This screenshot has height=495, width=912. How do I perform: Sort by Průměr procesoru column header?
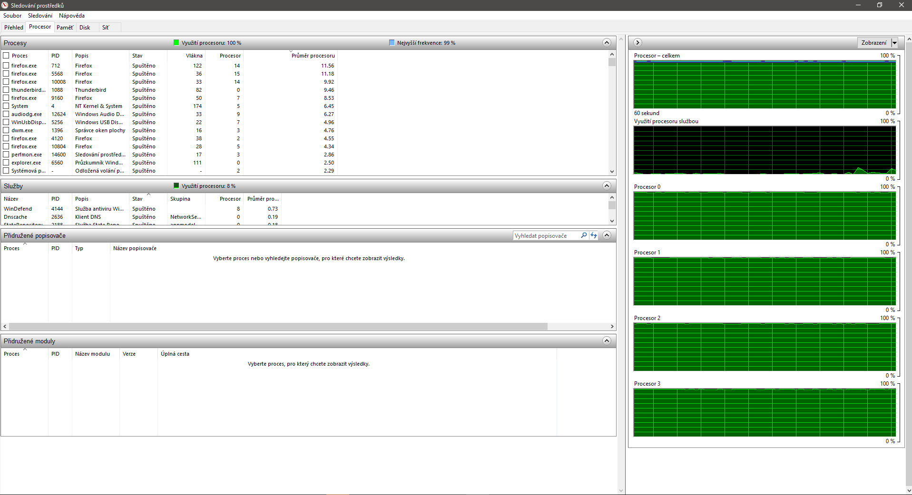tap(313, 56)
